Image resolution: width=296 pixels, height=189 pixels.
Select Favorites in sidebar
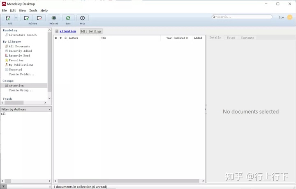(16, 60)
